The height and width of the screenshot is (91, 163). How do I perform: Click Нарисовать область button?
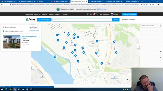pyautogui.click(x=148, y=26)
